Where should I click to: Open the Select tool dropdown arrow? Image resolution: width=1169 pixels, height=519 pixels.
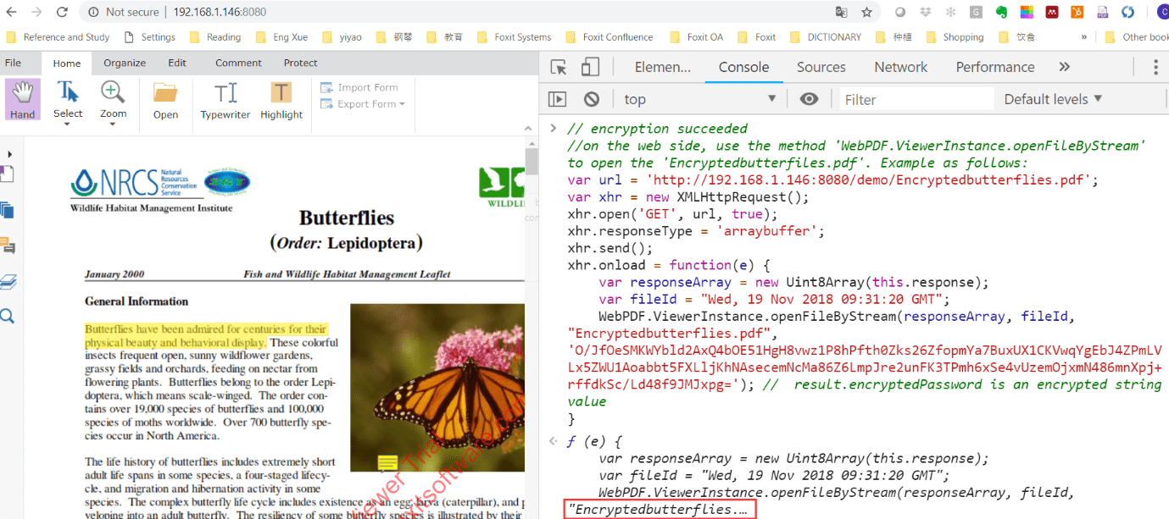68,124
